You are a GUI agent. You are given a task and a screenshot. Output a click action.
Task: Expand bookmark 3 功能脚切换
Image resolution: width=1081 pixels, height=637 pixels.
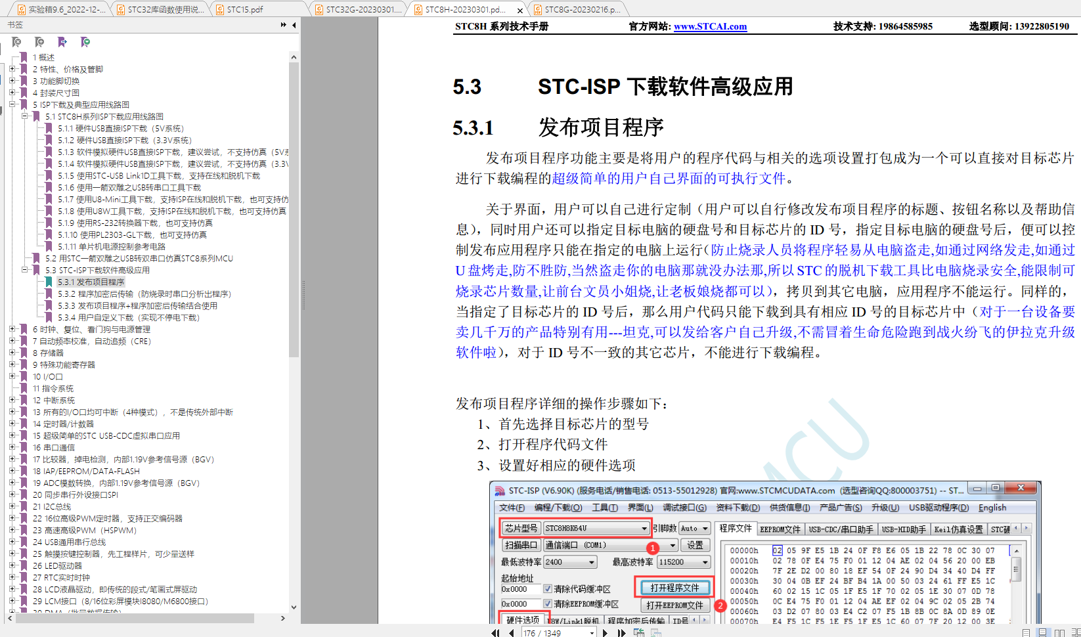point(12,81)
